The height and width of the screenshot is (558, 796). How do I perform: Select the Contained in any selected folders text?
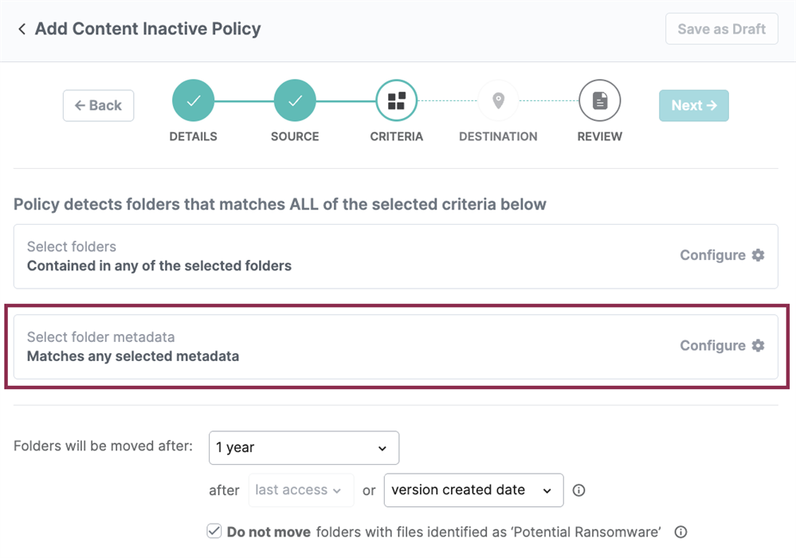(159, 265)
